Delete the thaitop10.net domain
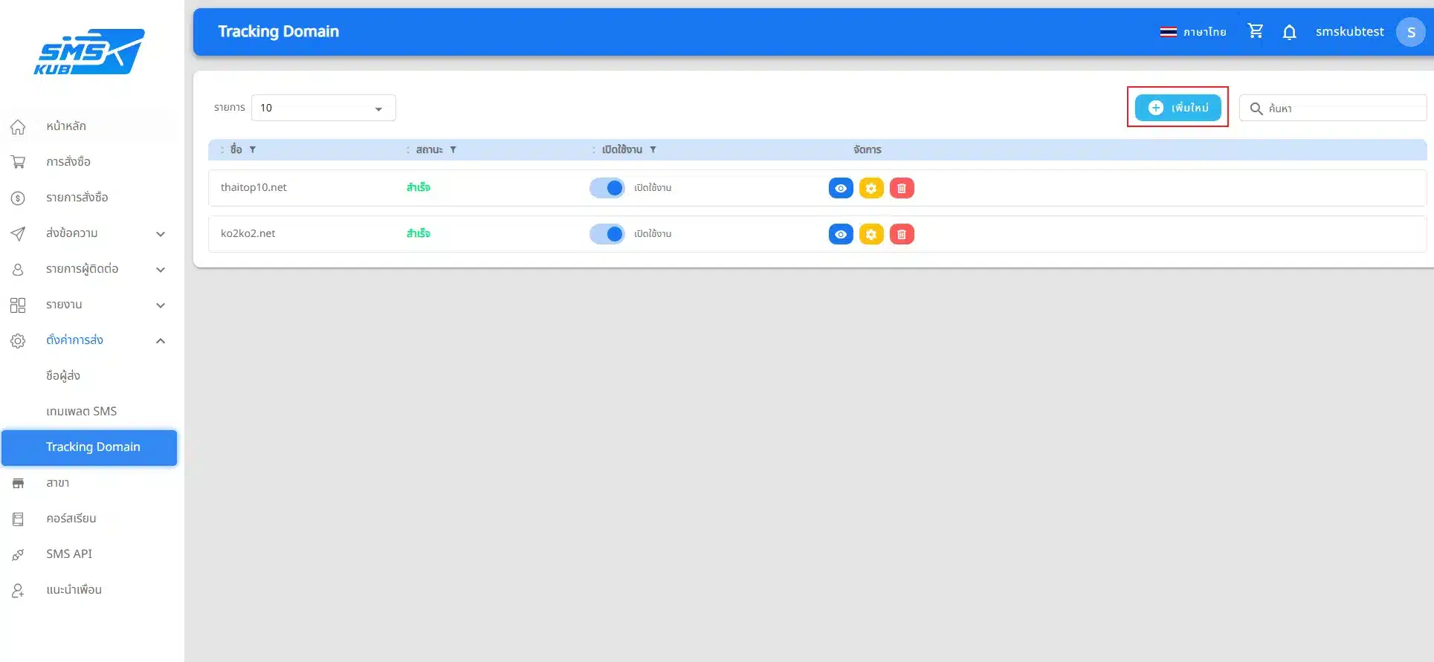The height and width of the screenshot is (662, 1434). click(x=901, y=188)
